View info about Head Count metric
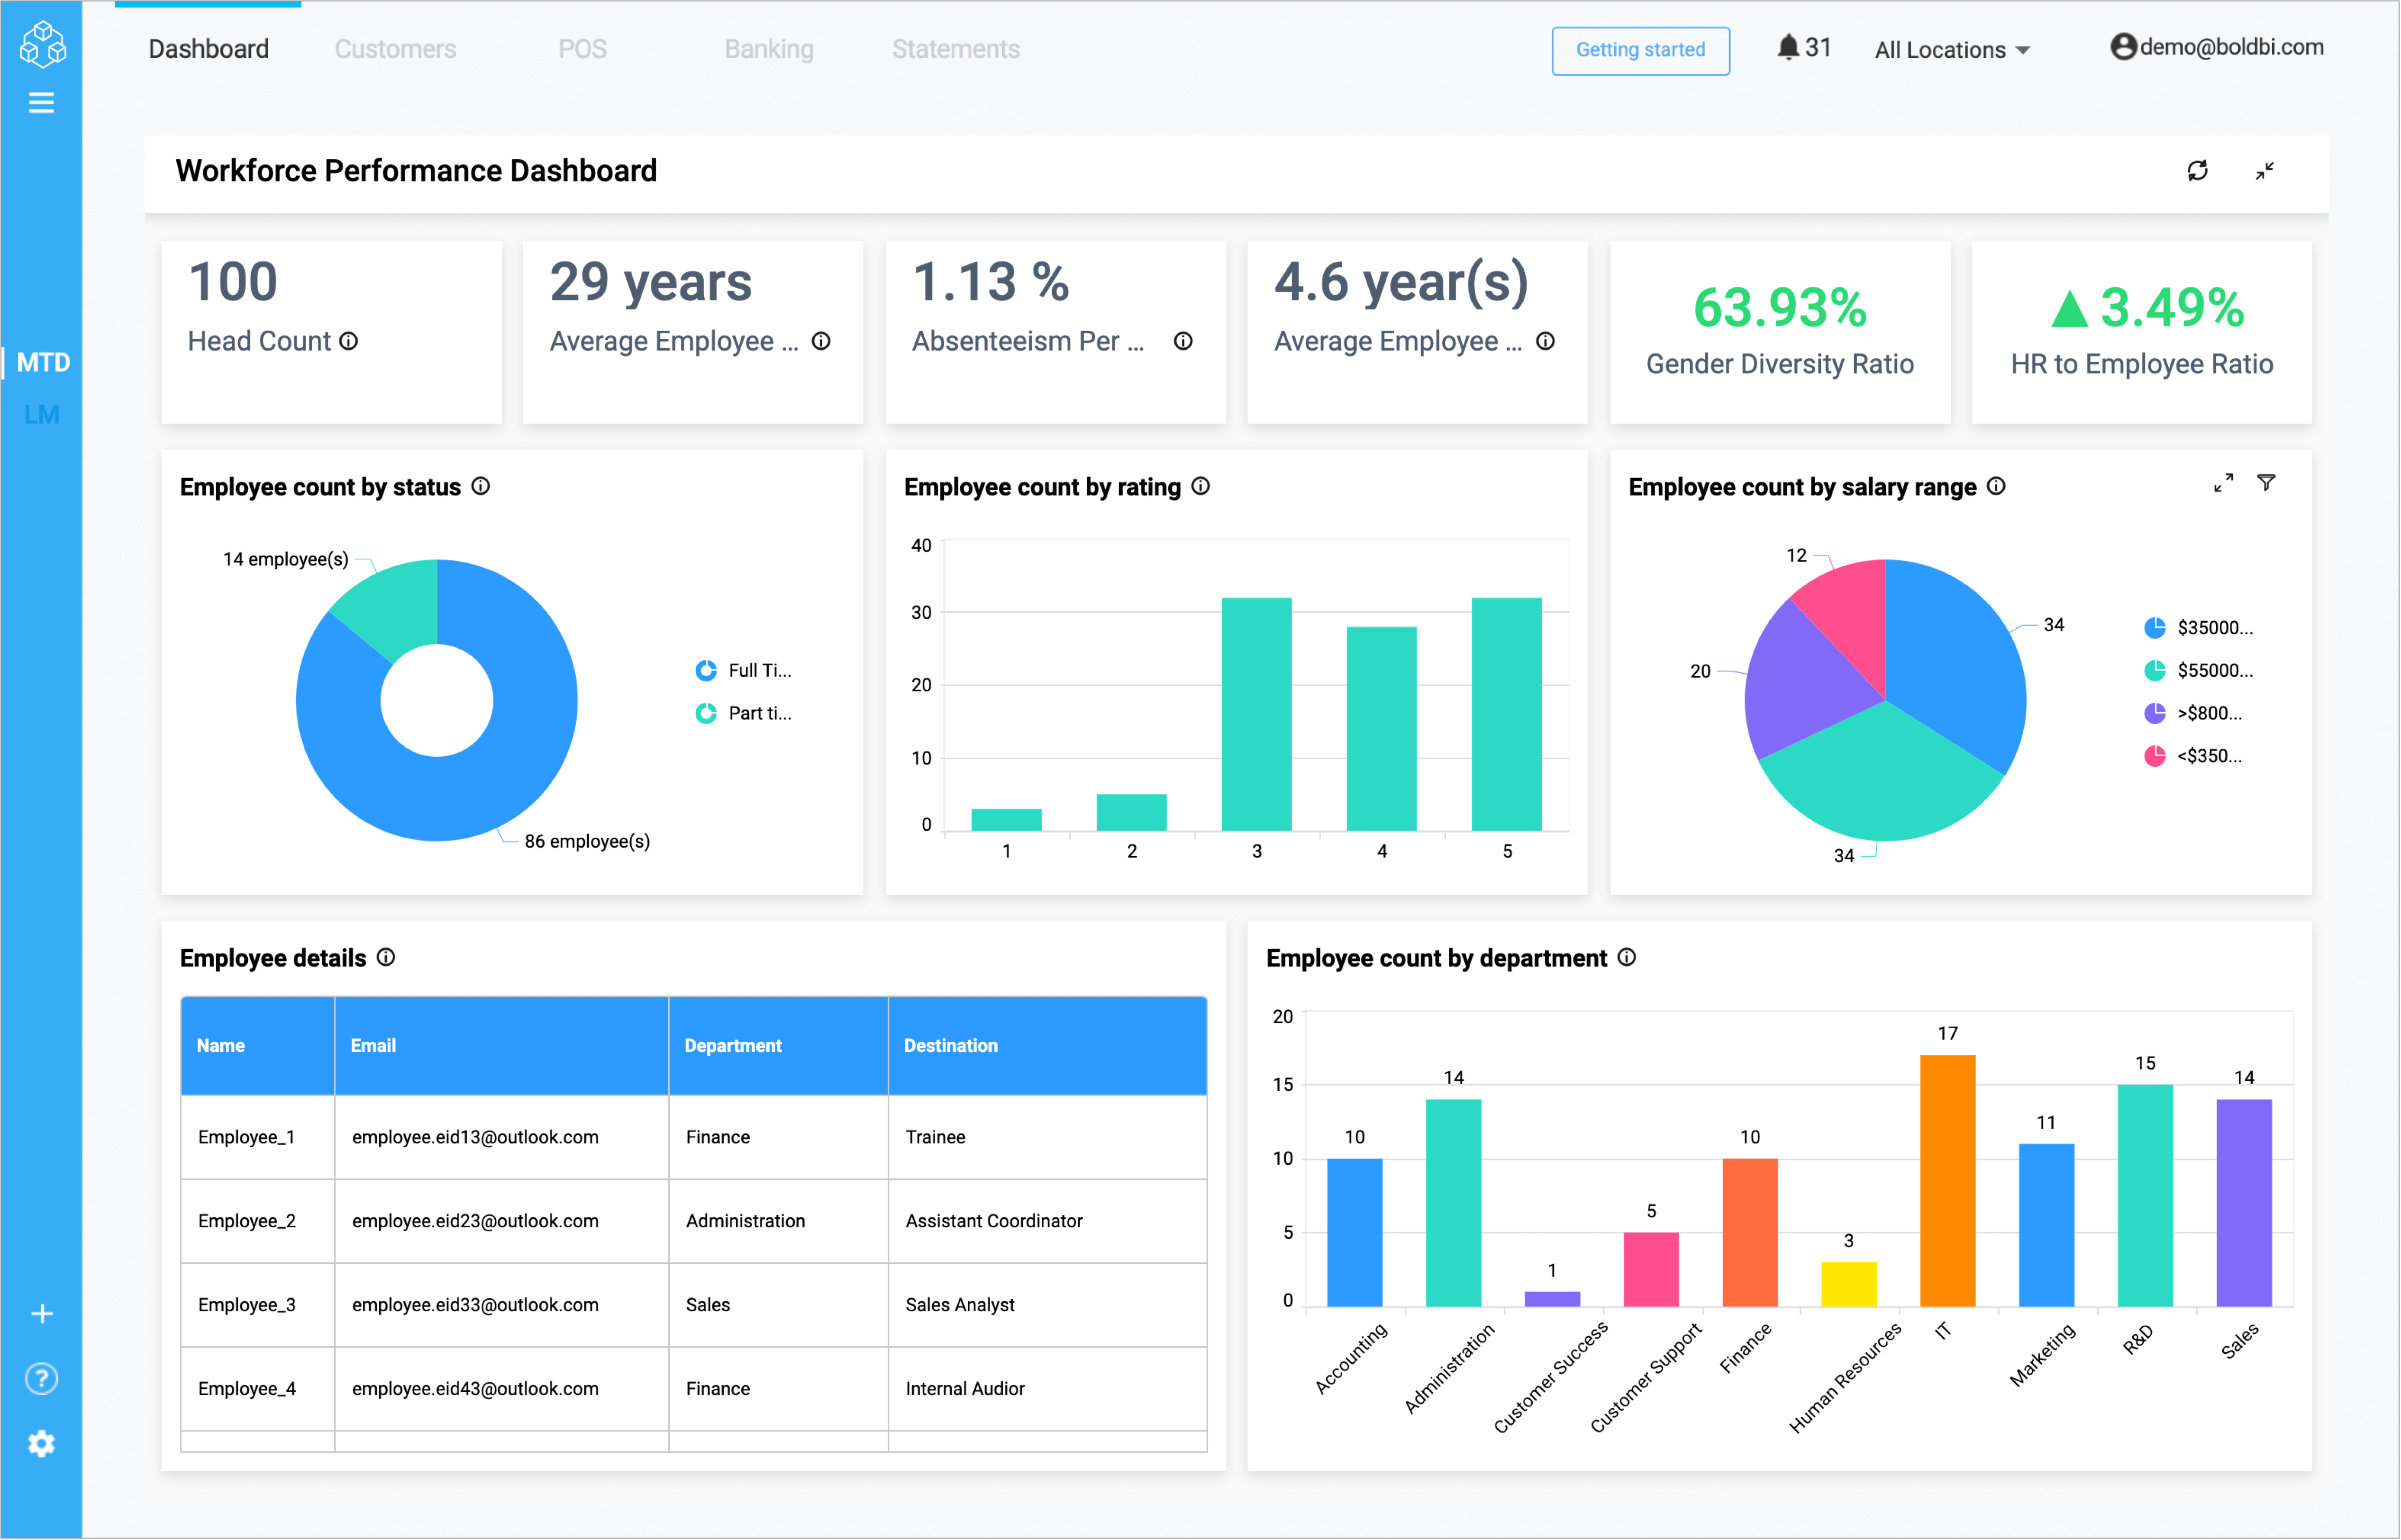Screen dimensions: 2401x1540 tap(348, 341)
